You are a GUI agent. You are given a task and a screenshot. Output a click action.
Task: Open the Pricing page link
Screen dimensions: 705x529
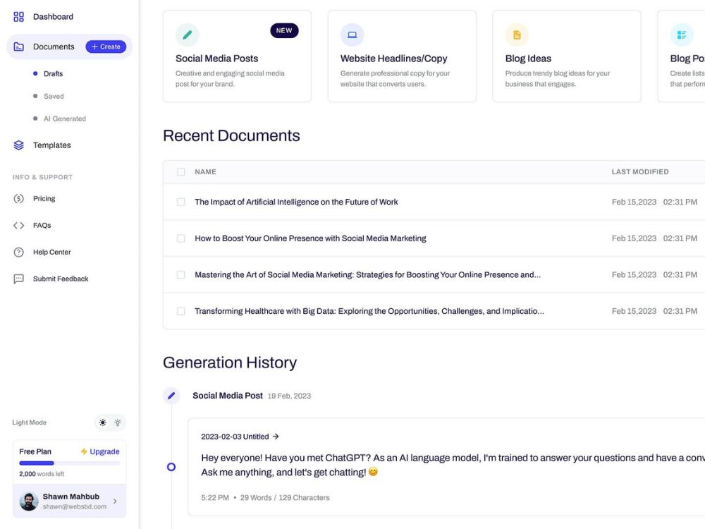point(44,198)
